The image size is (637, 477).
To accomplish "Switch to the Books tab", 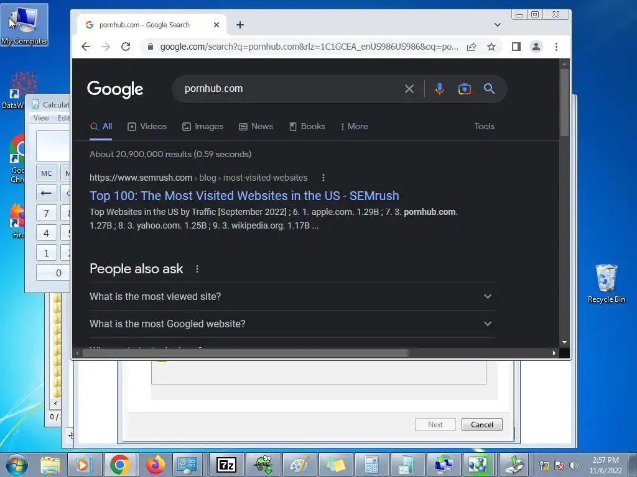I will click(307, 126).
